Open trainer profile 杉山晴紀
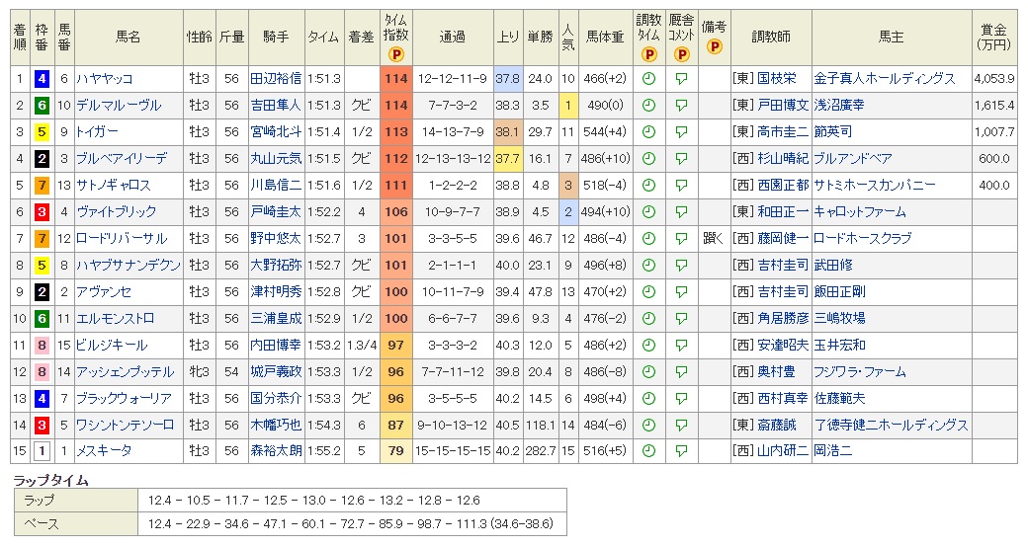The image size is (1028, 547). 783,159
